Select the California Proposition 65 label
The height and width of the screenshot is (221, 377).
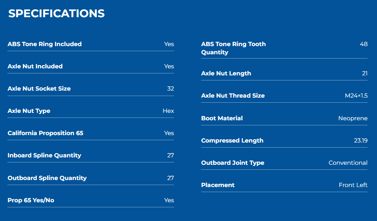[45, 133]
